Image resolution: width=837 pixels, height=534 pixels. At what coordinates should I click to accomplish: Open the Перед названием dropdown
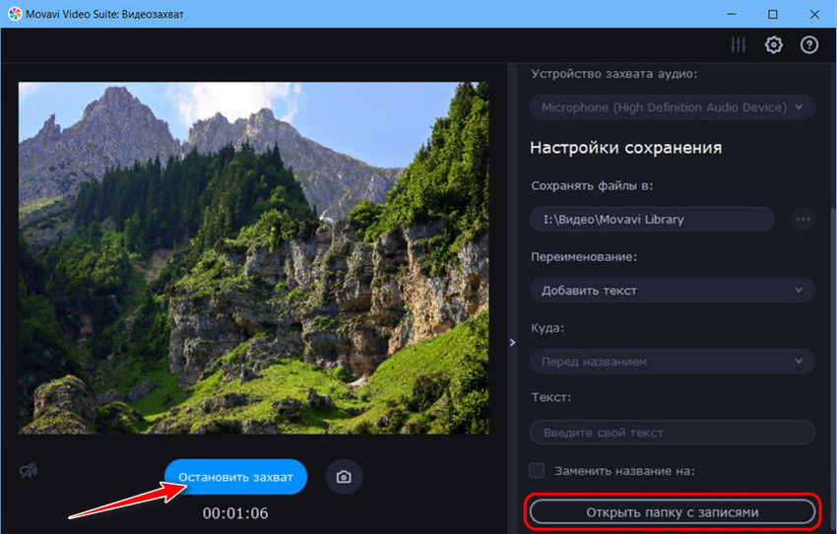click(x=673, y=362)
